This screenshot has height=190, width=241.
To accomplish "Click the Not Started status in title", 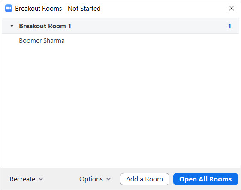I will [84, 9].
